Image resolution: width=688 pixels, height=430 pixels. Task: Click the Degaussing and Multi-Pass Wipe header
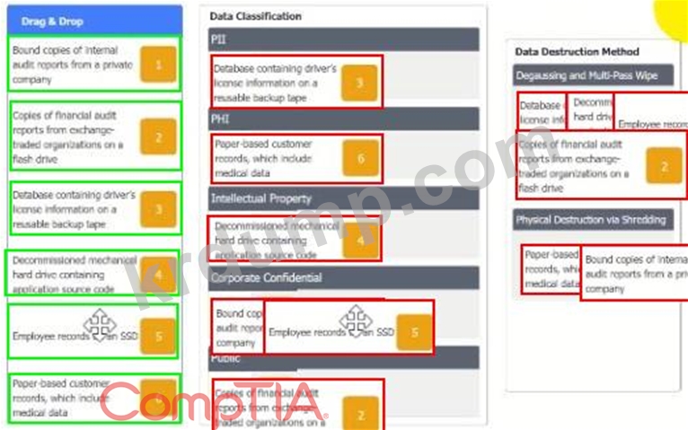click(599, 75)
